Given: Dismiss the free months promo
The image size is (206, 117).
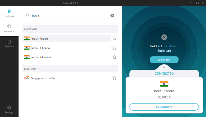Looking at the screenshot, I should (164, 37).
